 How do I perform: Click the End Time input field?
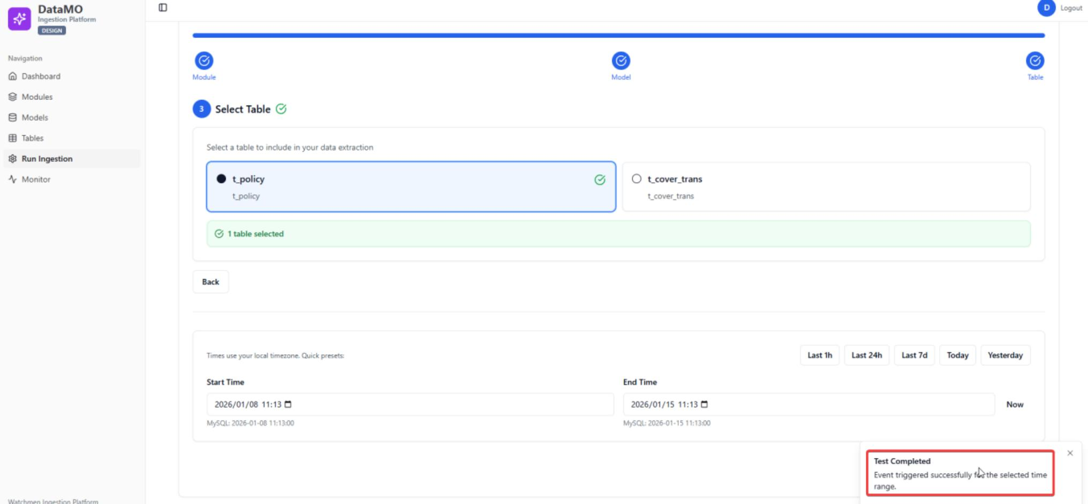[x=809, y=405]
